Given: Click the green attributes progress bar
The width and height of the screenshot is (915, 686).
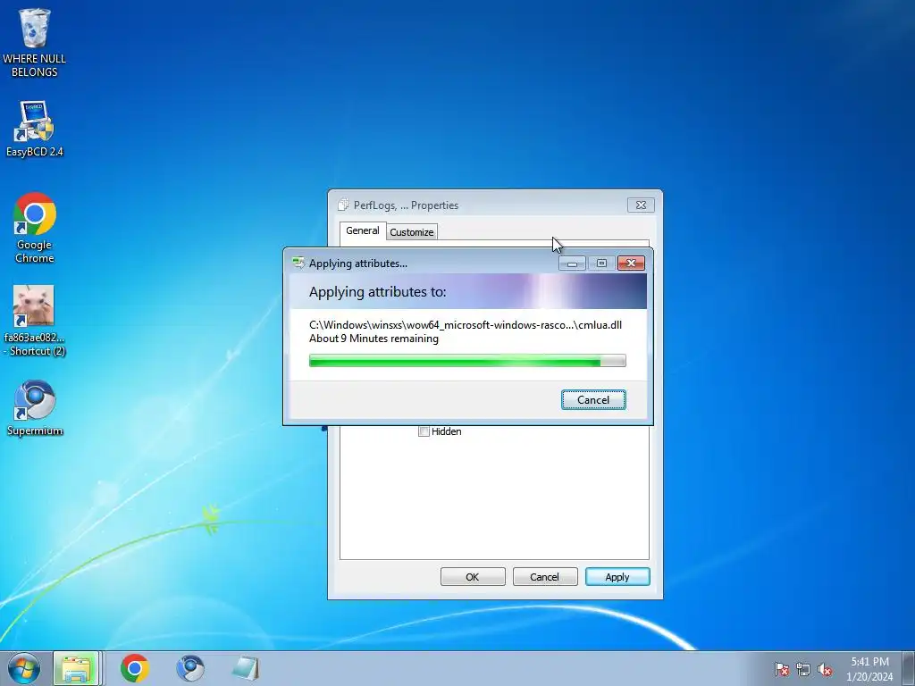Looking at the screenshot, I should point(467,361).
